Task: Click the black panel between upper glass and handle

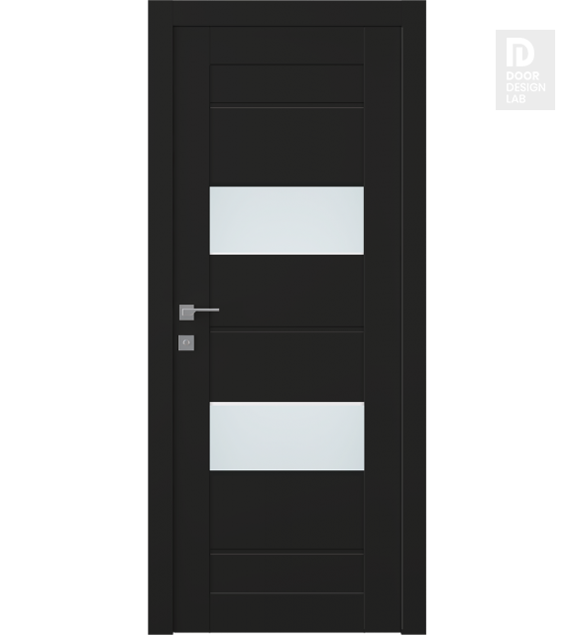Action: click(287, 291)
